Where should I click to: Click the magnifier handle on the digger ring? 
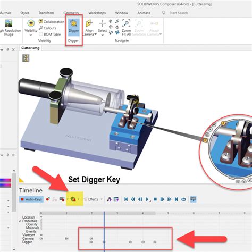(x=205, y=140)
